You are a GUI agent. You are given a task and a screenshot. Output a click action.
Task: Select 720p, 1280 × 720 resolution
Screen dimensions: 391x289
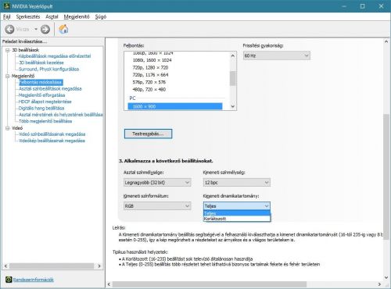point(150,67)
